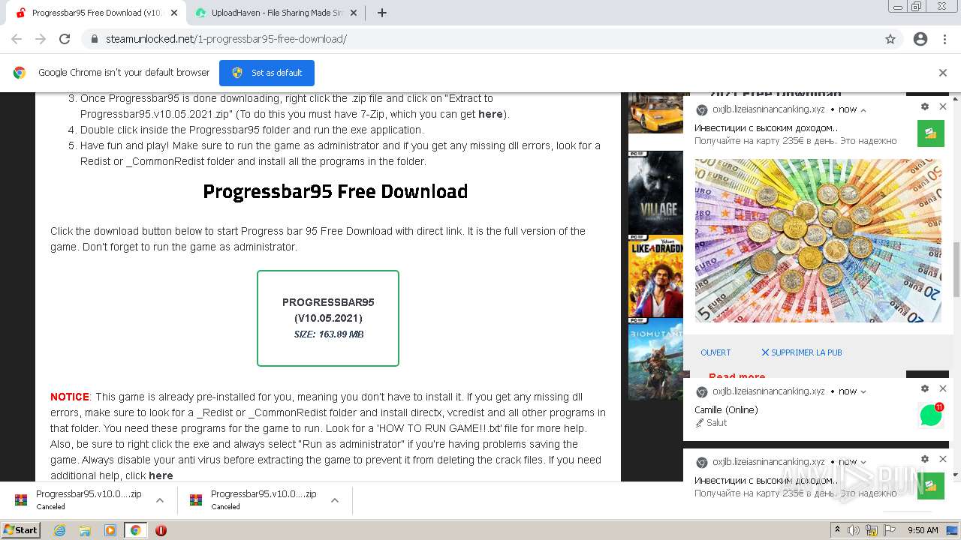Click red stop-sign icon on taskbar

161,530
